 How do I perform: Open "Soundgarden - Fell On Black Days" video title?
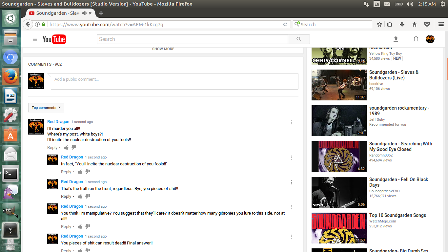(399, 182)
